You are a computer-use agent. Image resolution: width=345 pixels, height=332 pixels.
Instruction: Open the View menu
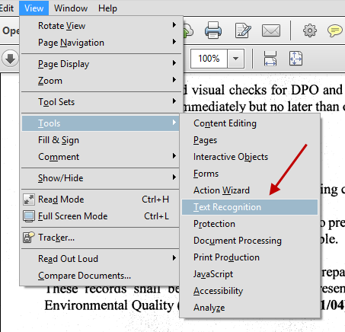tap(34, 8)
